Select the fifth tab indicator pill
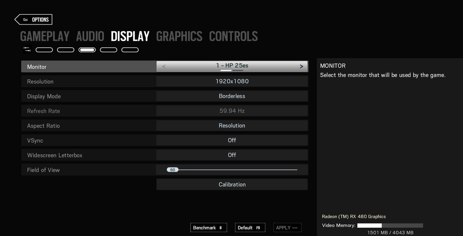This screenshot has height=236, width=463. 130,50
